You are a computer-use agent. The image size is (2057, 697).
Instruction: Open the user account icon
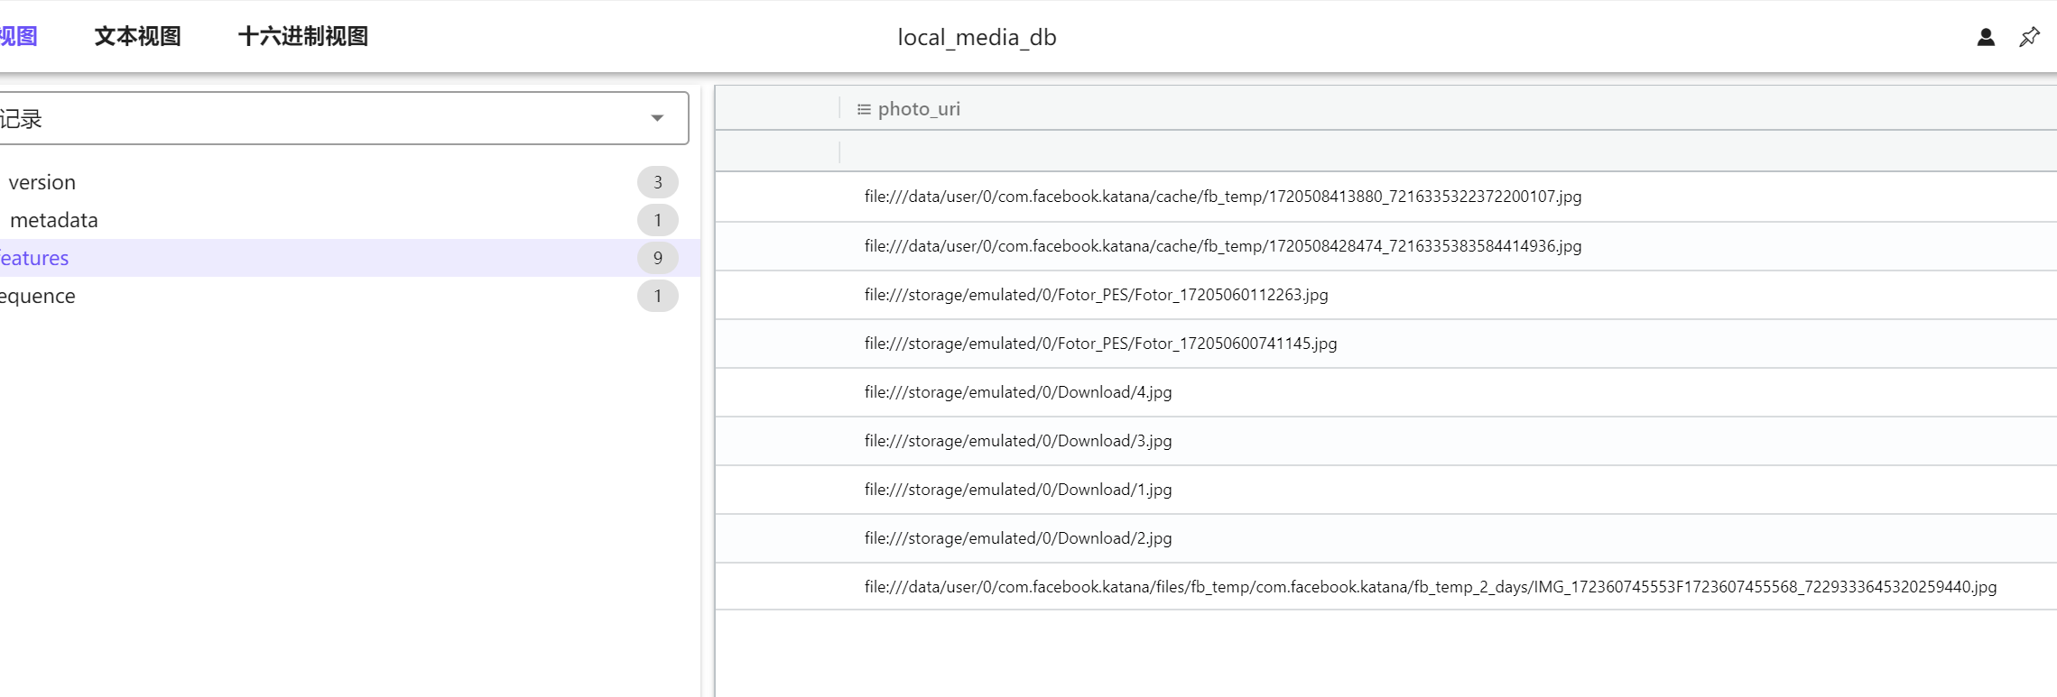1986,37
